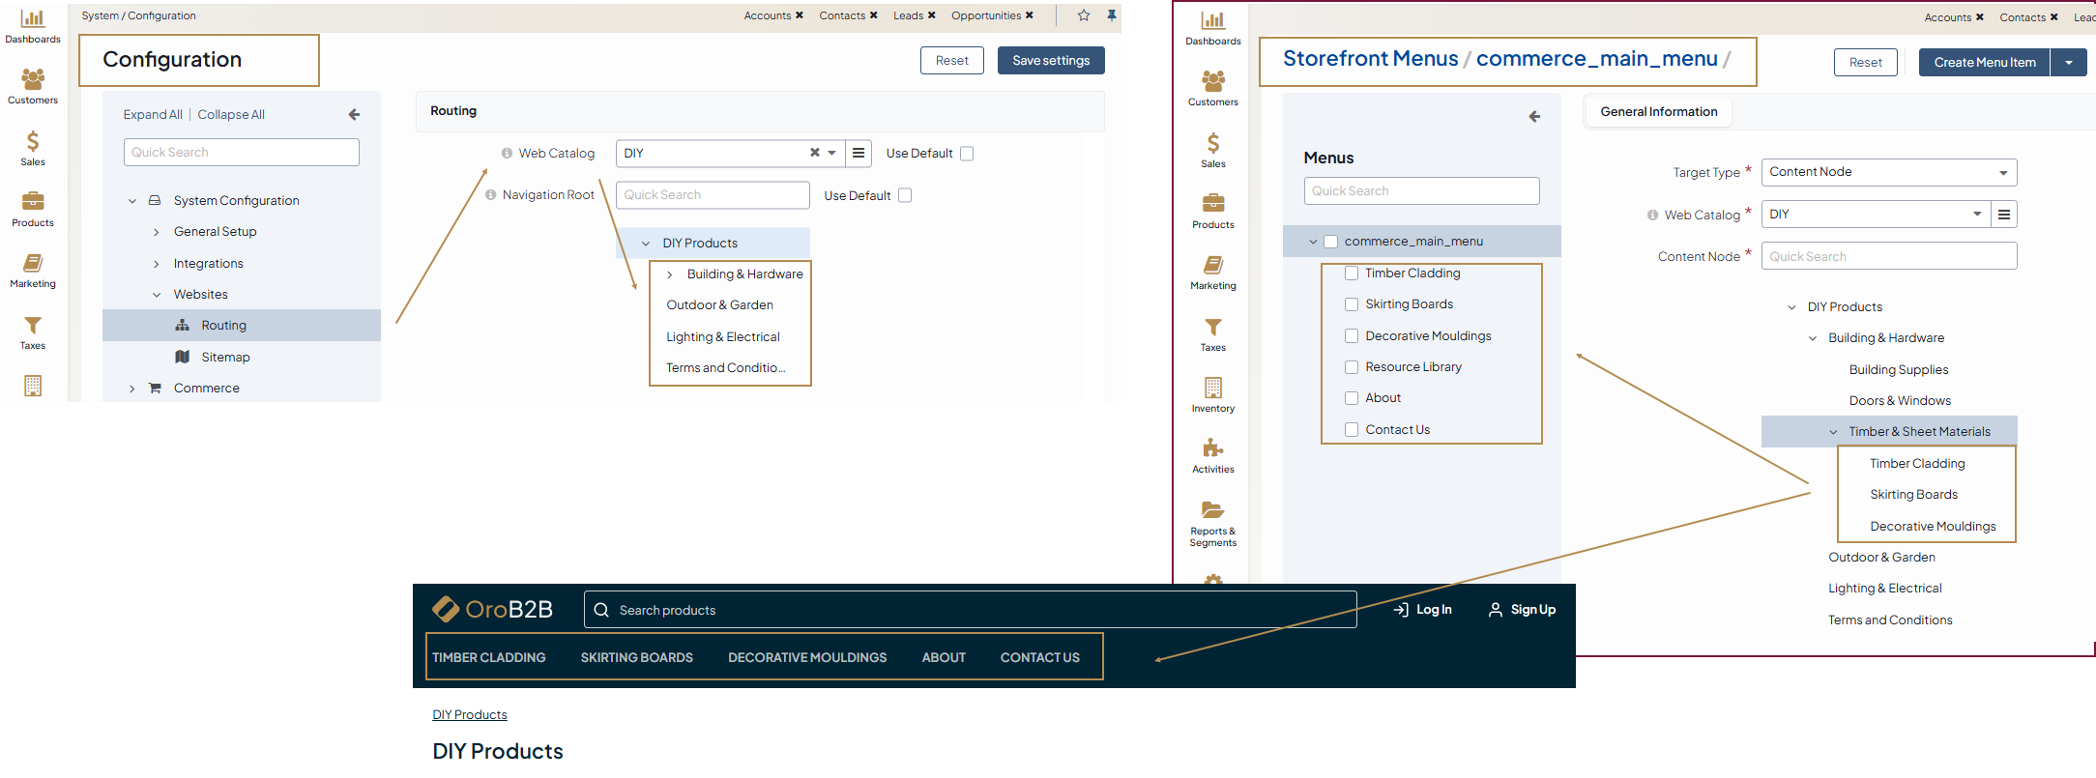This screenshot has height=778, width=2096.
Task: Check the commerce_main_menu checkbox in Menus tree
Action: click(1331, 242)
